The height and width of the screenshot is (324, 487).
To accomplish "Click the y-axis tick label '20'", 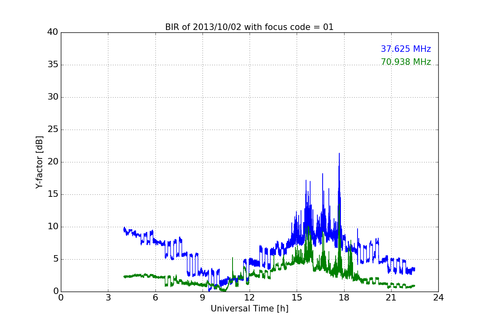I will [53, 162].
